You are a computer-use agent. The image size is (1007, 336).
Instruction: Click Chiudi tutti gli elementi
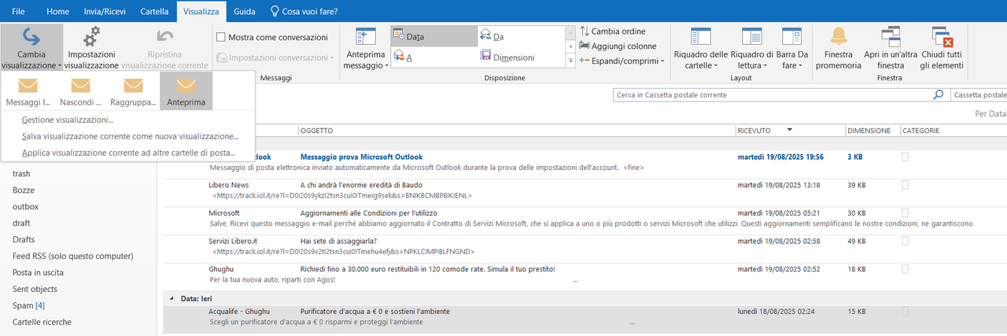(942, 48)
